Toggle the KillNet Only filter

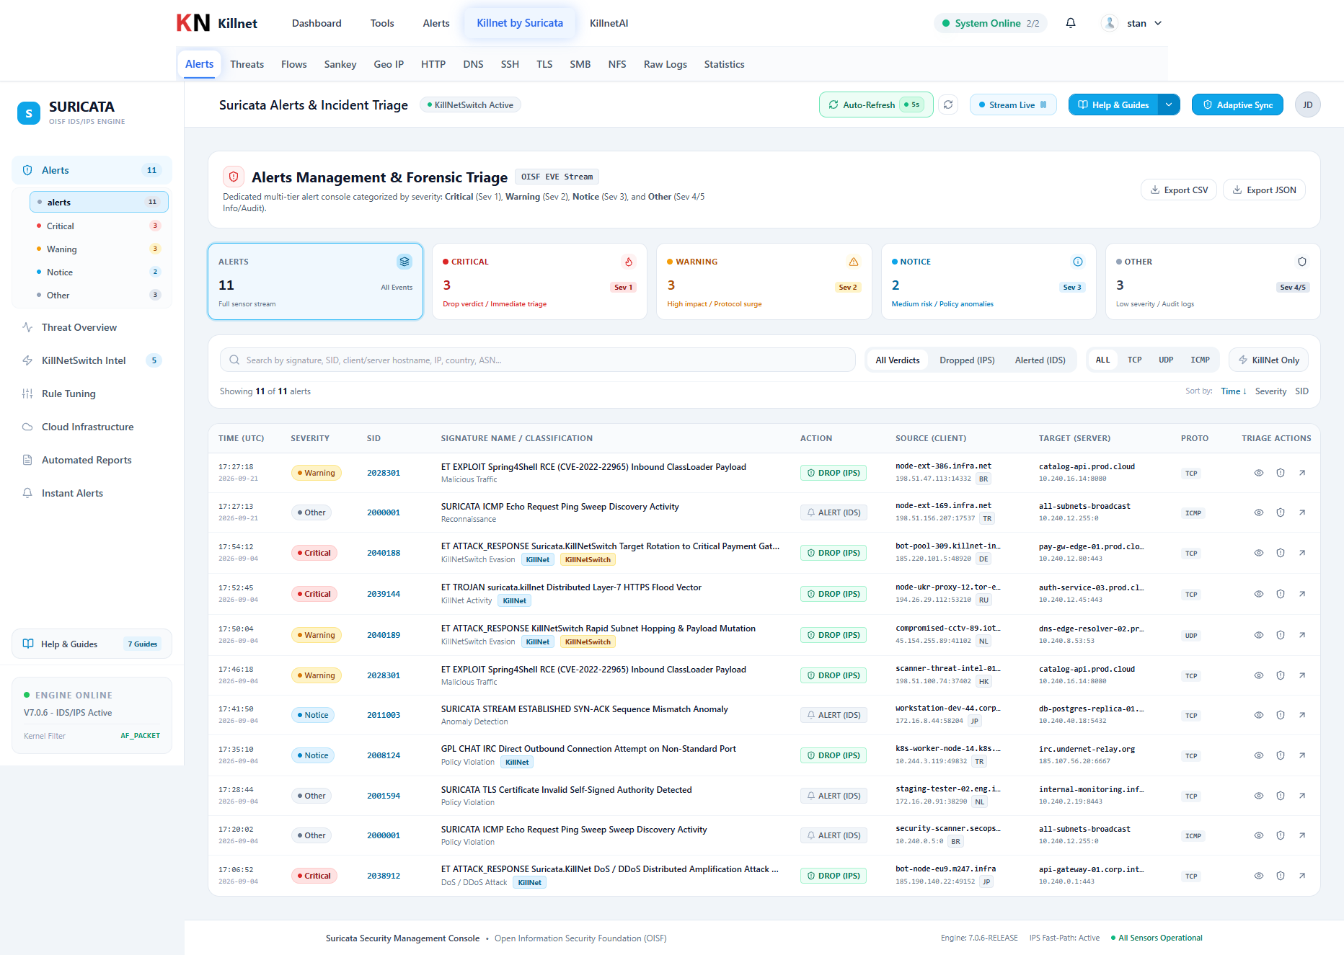click(1268, 360)
